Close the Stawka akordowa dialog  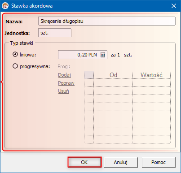(x=174, y=6)
